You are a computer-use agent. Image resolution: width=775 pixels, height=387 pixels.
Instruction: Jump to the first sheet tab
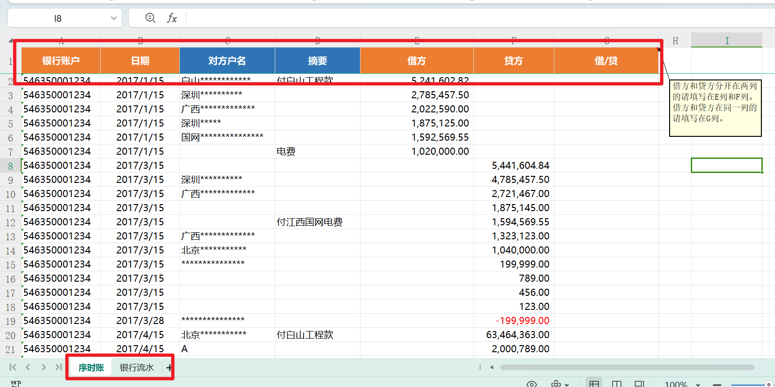(x=13, y=367)
